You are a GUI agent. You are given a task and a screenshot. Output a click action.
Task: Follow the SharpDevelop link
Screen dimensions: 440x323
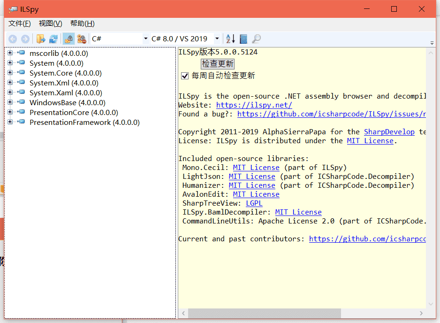coord(389,132)
